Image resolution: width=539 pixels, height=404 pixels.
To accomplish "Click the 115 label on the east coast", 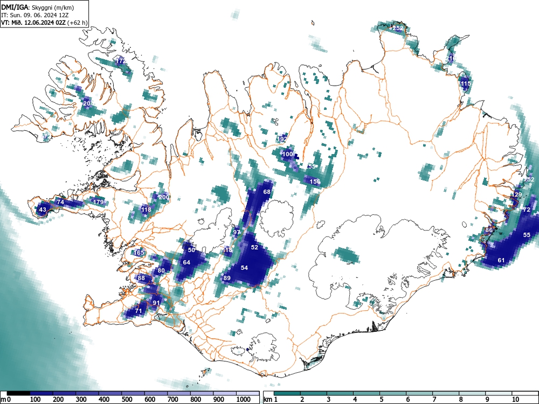I will click(x=466, y=83).
